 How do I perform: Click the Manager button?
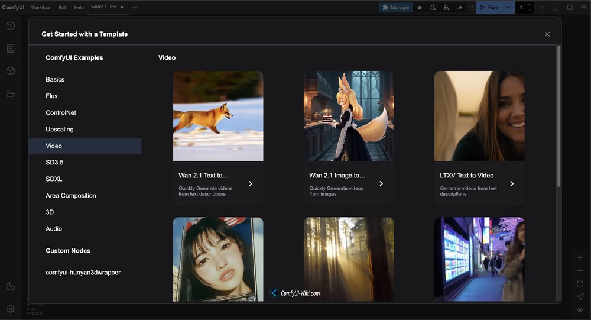(x=395, y=8)
